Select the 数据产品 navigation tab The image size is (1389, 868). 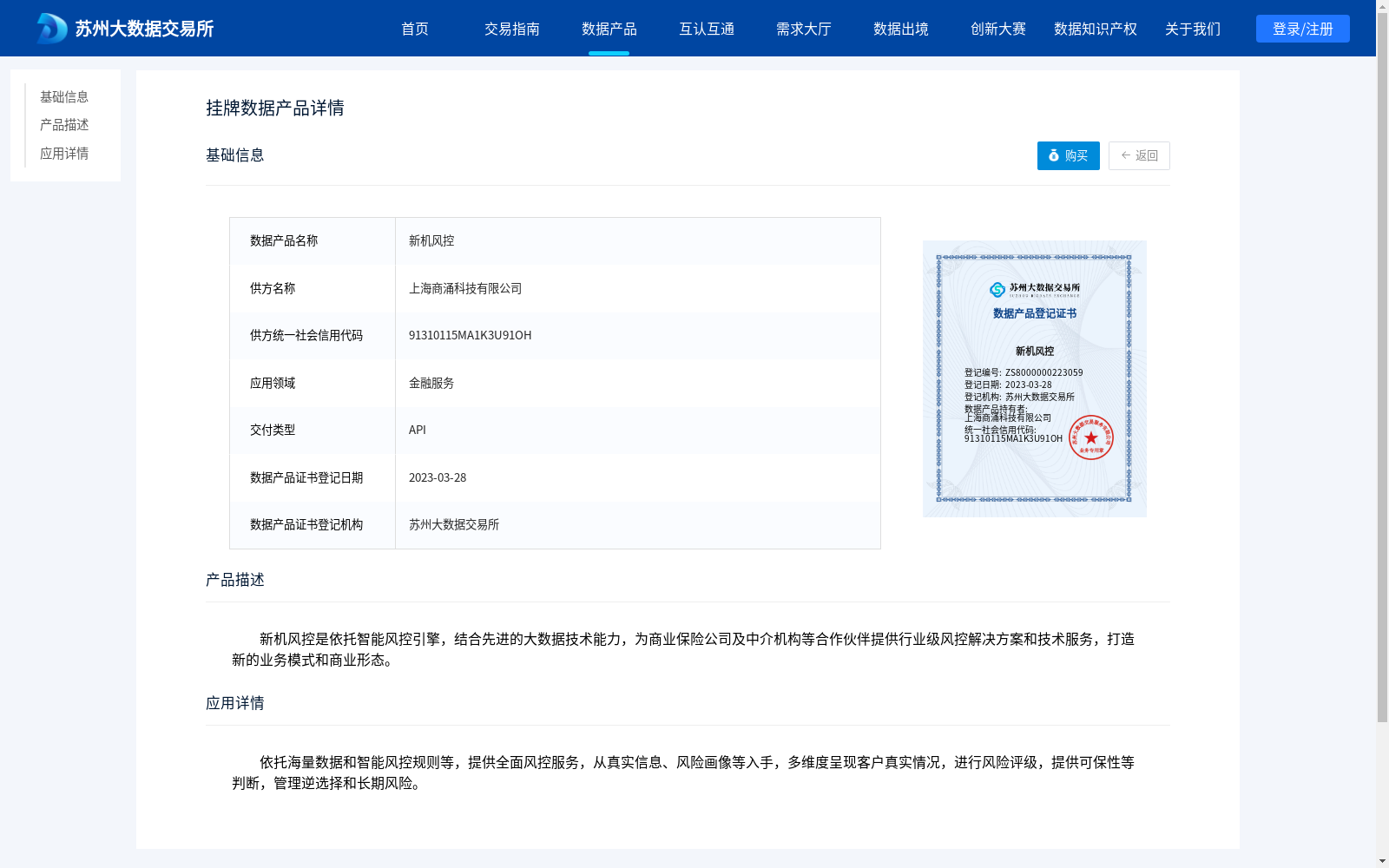pyautogui.click(x=609, y=29)
